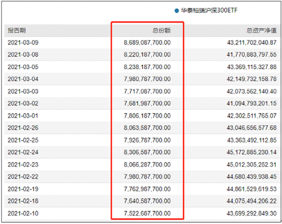Select the date 2021-03-02
Screen dimensions: 282x224
[x=23, y=103]
